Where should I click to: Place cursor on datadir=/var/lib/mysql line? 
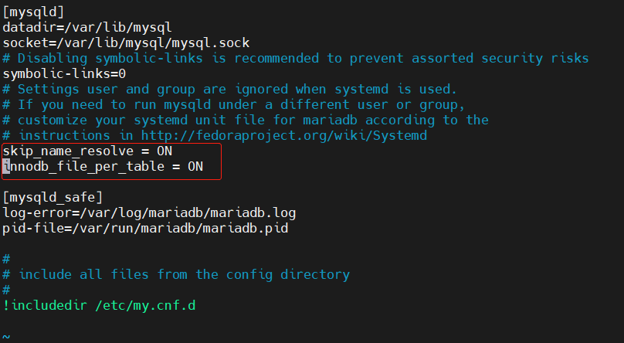click(87, 28)
